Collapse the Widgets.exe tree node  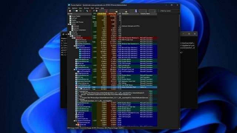click(74, 46)
